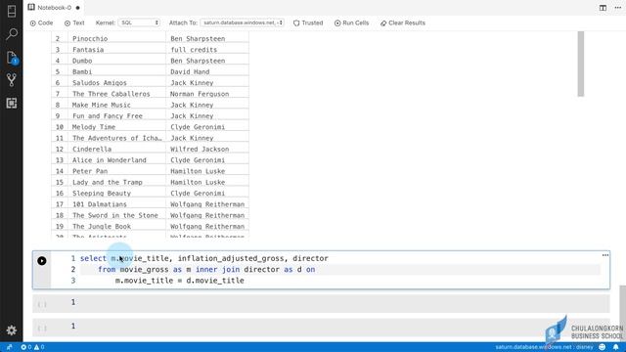Click the 'Fun and Fancy Free' cell

108,116
